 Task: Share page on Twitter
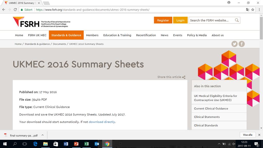tap(234, 44)
